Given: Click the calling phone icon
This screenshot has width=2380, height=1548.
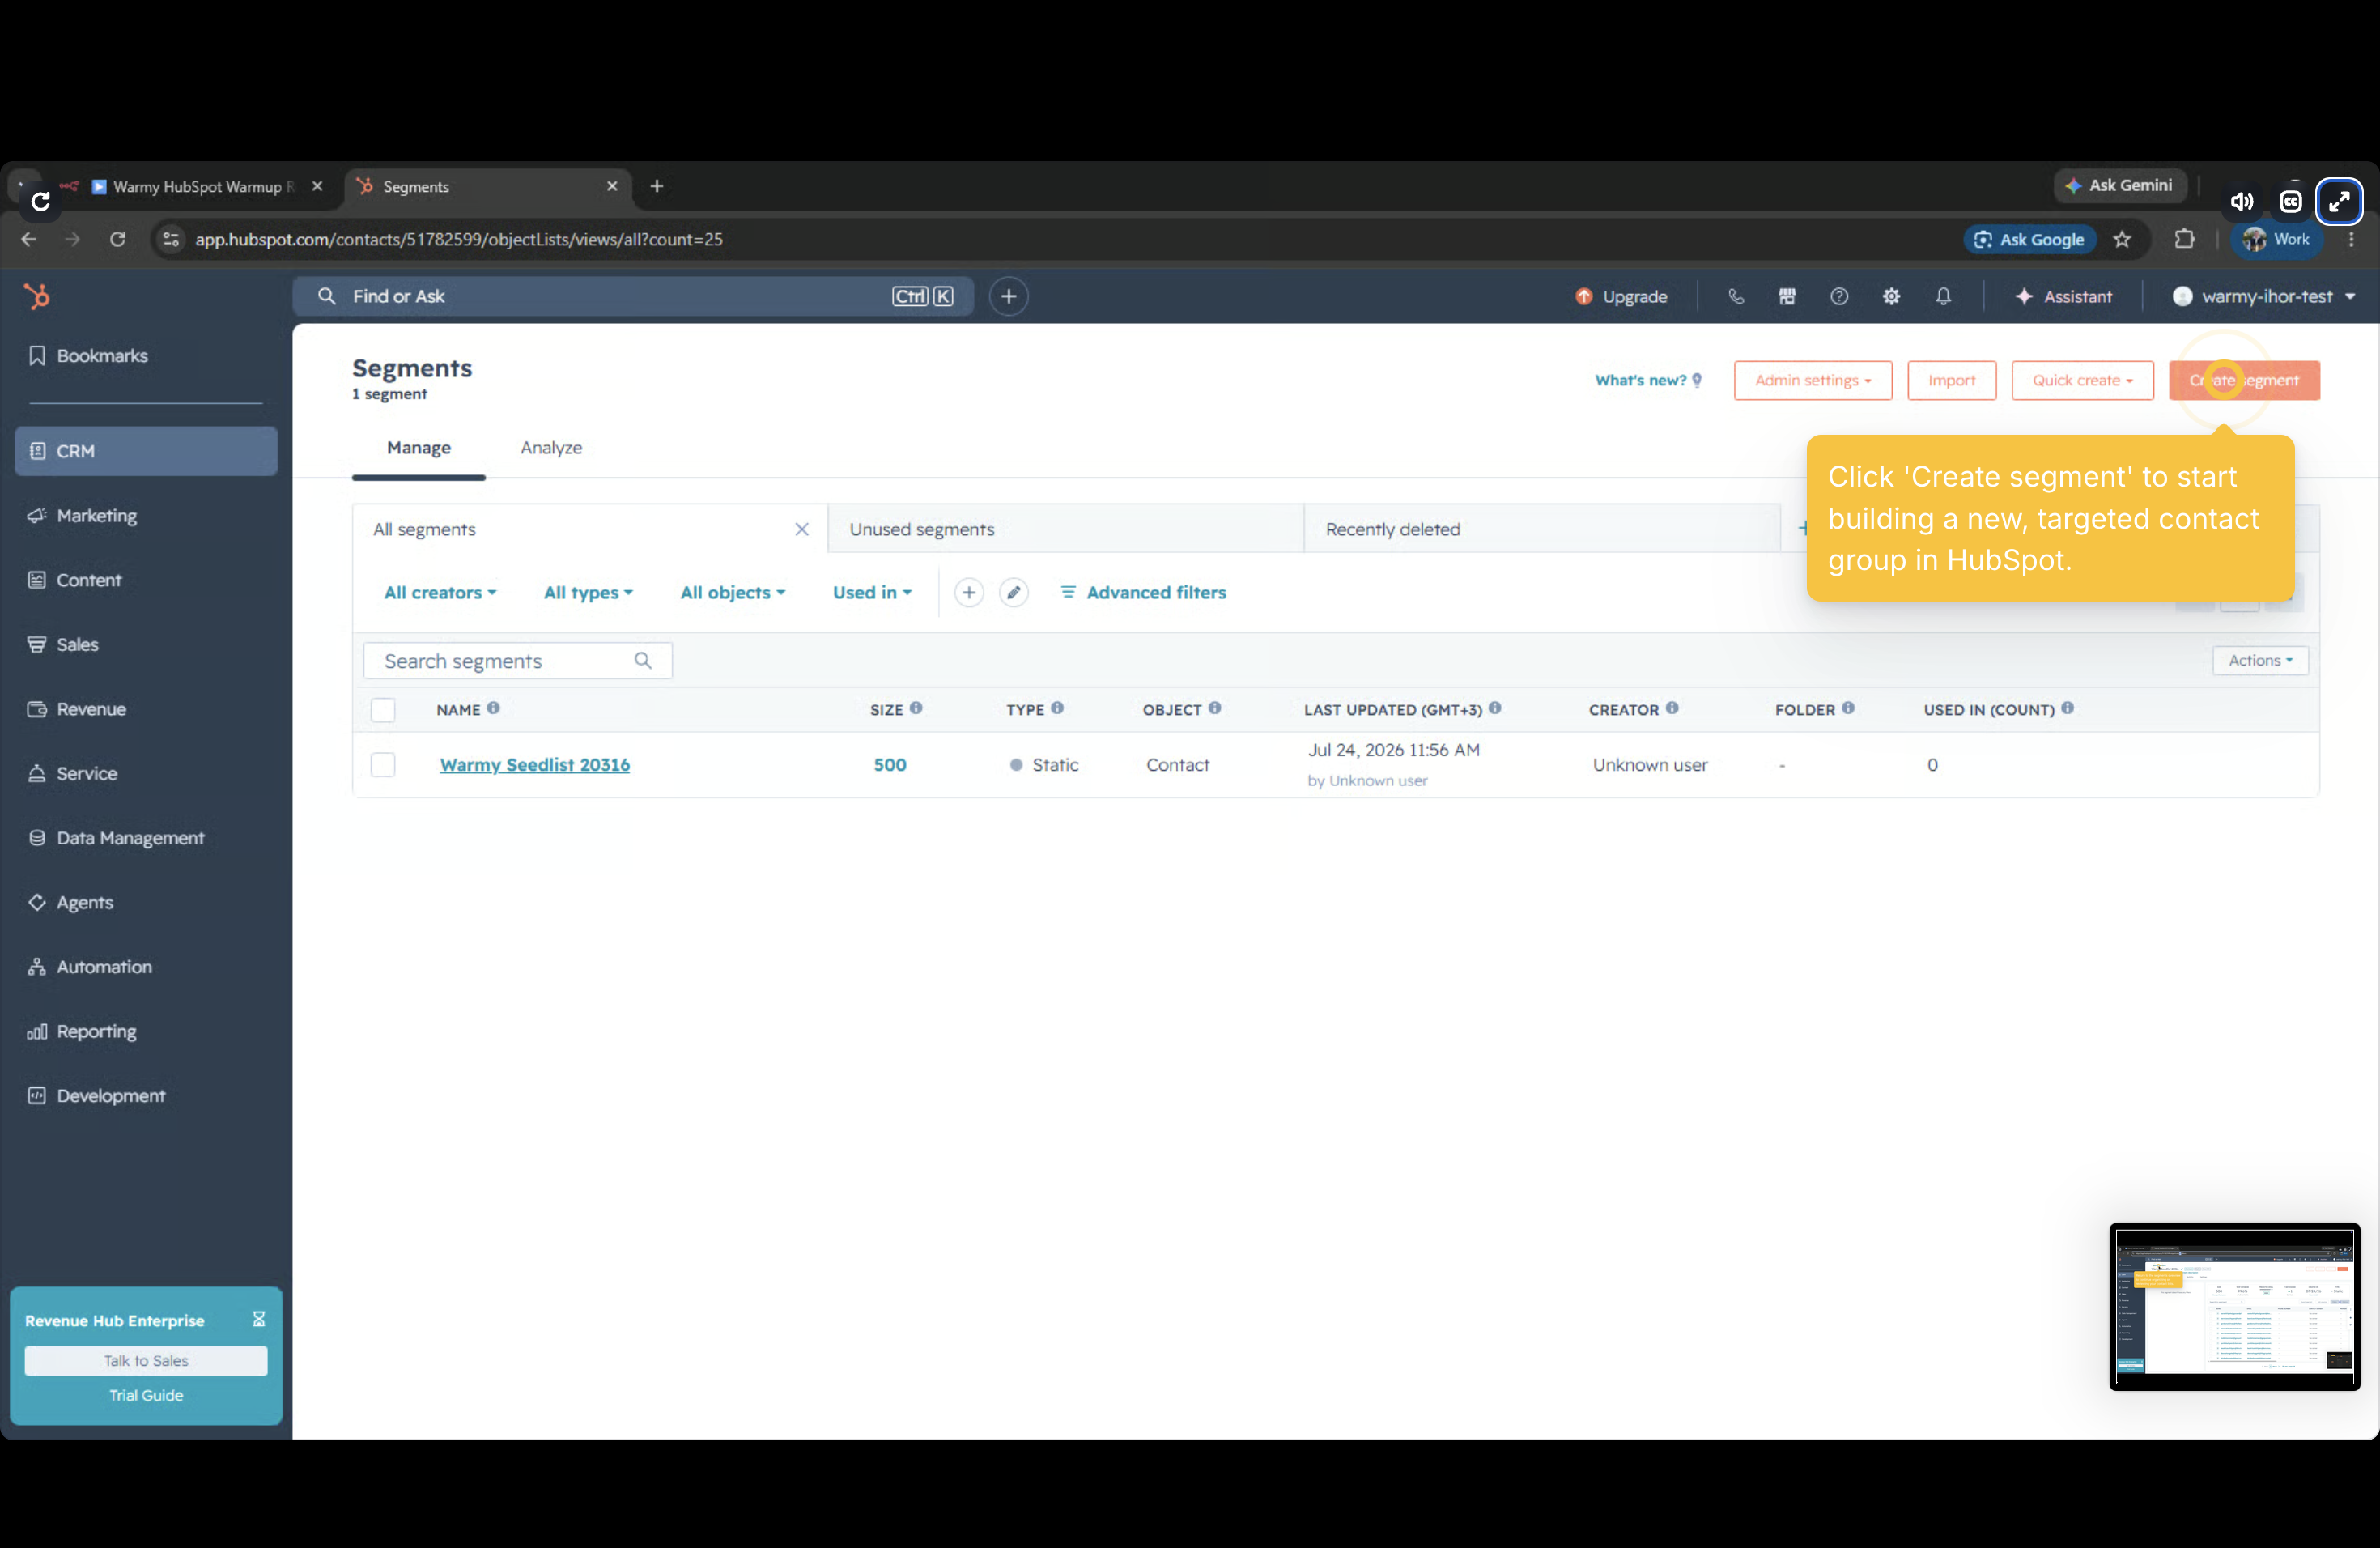Looking at the screenshot, I should [x=1736, y=296].
